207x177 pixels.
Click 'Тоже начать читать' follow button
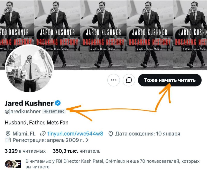(170, 80)
